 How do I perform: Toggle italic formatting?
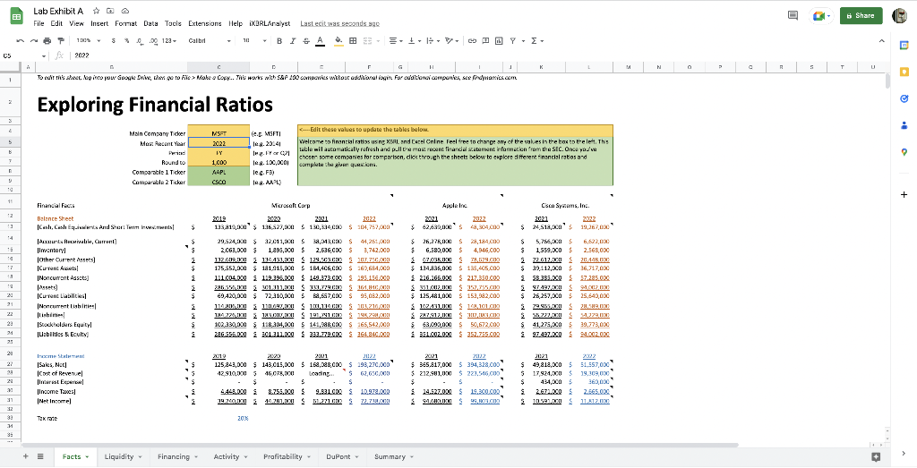pyautogui.click(x=293, y=41)
